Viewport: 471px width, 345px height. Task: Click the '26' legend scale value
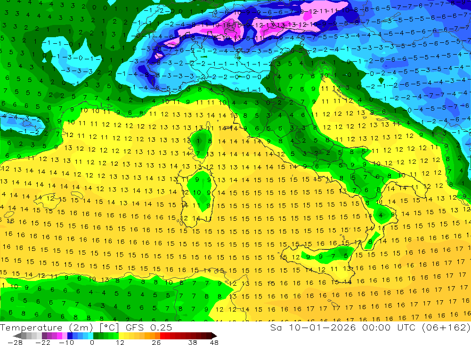point(156,343)
